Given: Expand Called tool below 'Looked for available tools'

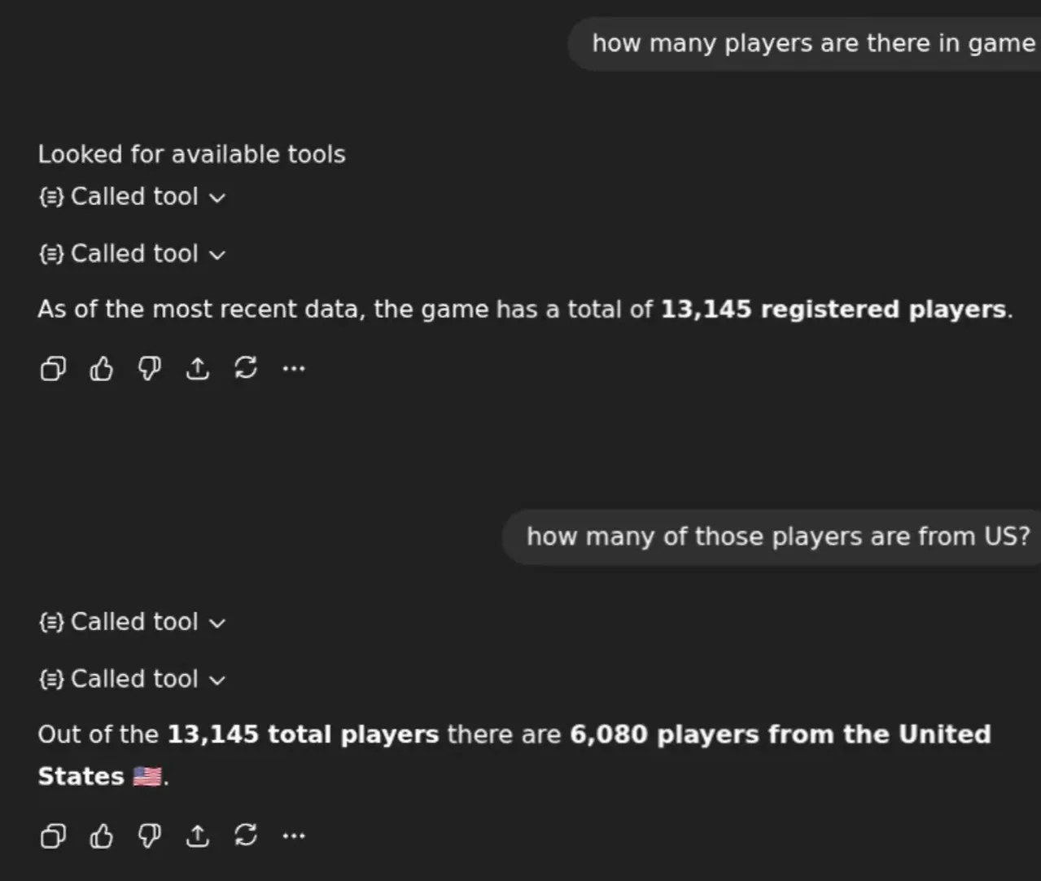Looking at the screenshot, I should 133,197.
